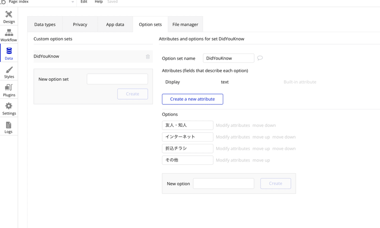Viewport: 380px width, 228px height.
Task: Expand the Page: index dropdown
Action: [x=72, y=2]
